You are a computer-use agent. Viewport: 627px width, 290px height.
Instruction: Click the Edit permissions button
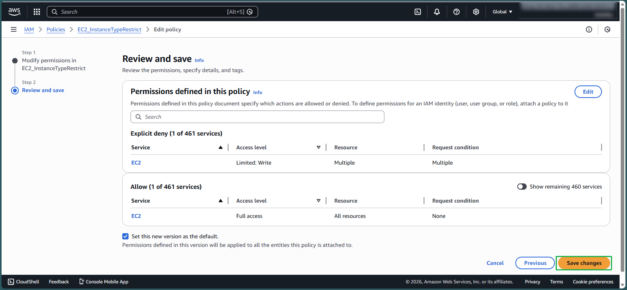588,92
